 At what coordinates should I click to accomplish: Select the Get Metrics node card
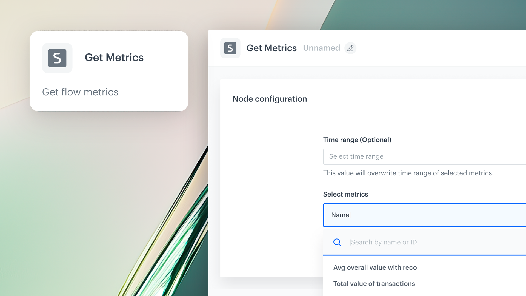[x=109, y=71]
